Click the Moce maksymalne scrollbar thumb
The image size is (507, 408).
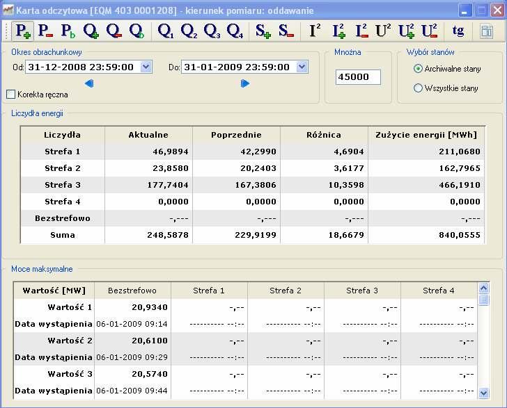click(484, 300)
